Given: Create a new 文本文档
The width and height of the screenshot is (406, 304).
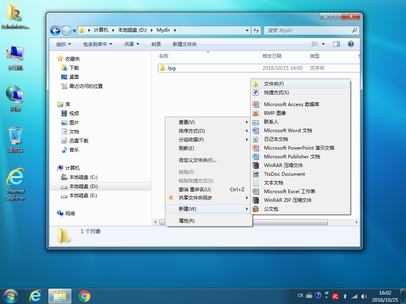Looking at the screenshot, I should point(301,183).
